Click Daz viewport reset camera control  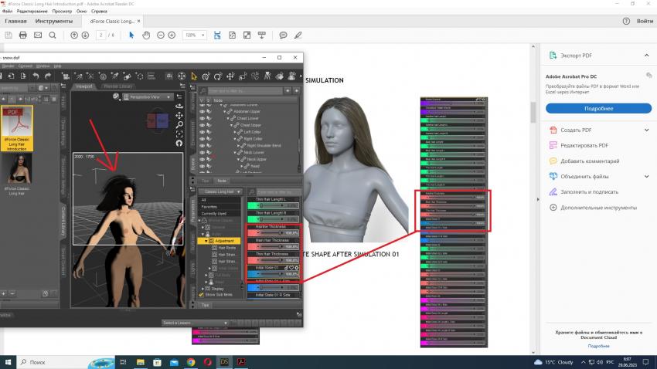coord(179,143)
